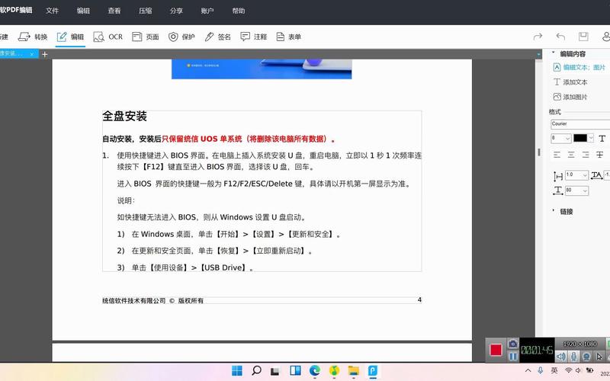Stop recording with the red square button
This screenshot has height=381, width=610.
tap(496, 350)
